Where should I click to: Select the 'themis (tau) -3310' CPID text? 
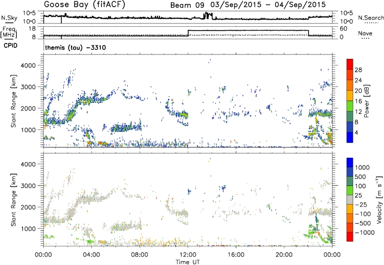pos(75,47)
